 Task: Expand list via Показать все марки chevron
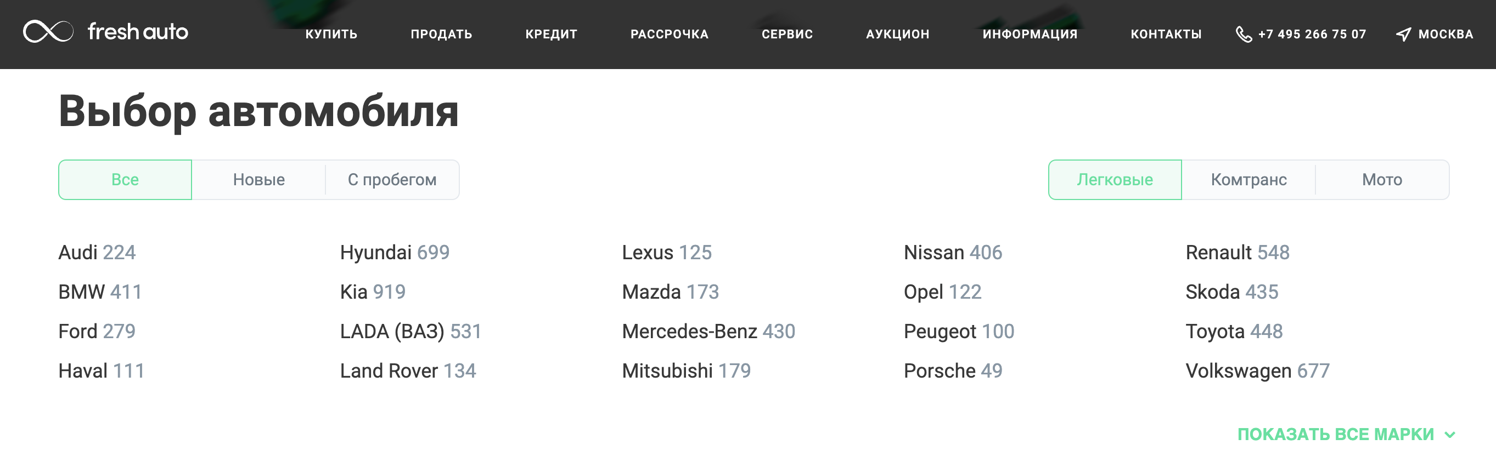[x=1450, y=435]
